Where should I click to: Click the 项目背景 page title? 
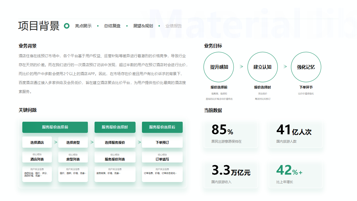click(39, 26)
